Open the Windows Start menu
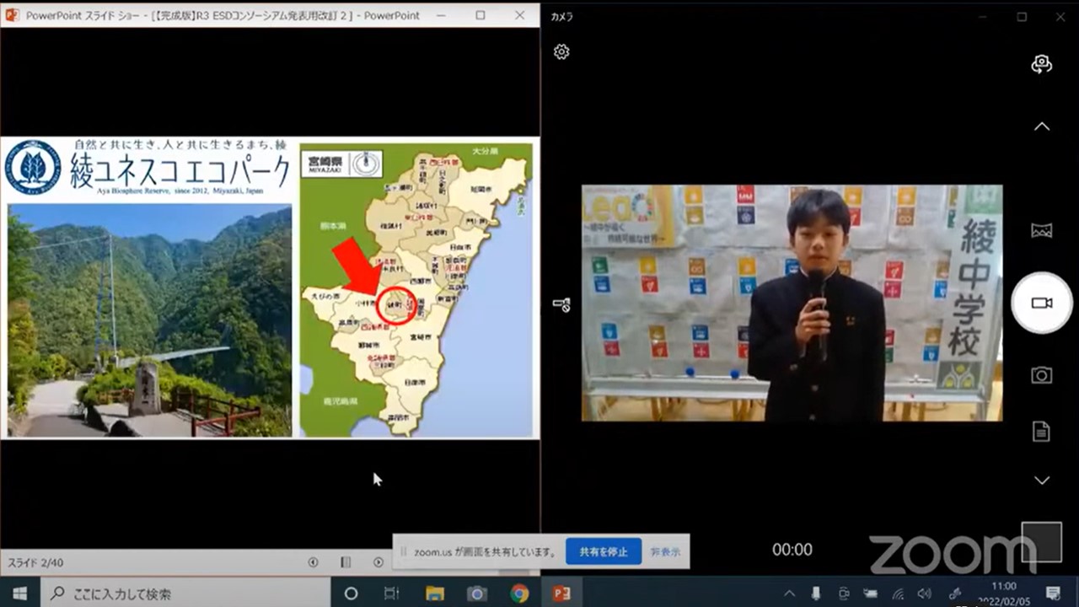The image size is (1079, 607). point(19,594)
